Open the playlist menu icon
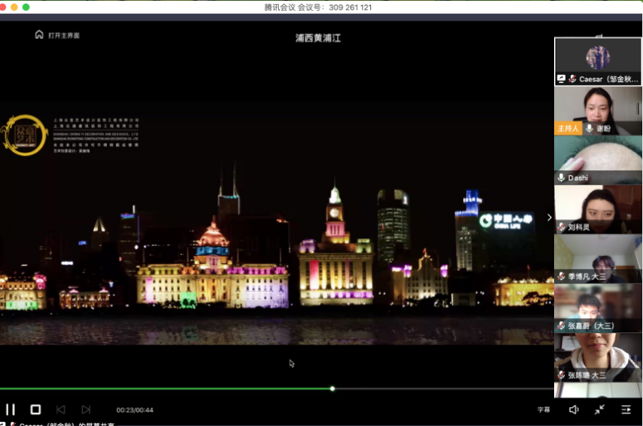 626,409
